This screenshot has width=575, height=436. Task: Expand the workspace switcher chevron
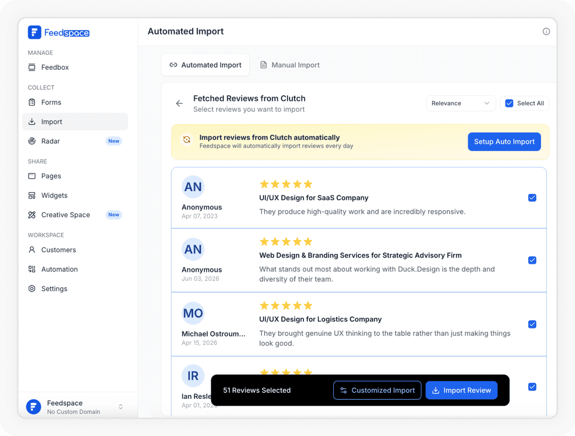tap(121, 407)
